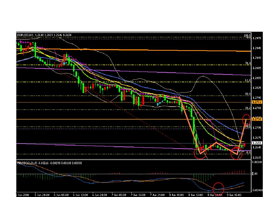The width and height of the screenshot is (263, 197).
Task: Select the 0.00349 MACD scale value
Action: (257, 162)
